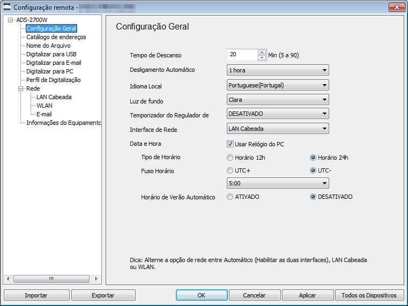Close the Configuração remota window
The width and height of the screenshot is (408, 306).
397,7
